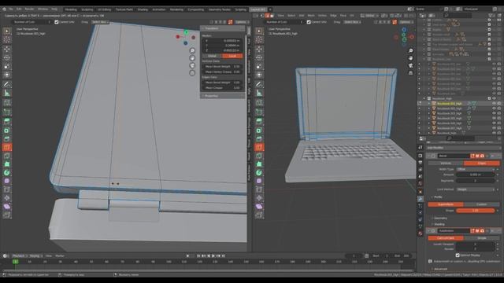Open the Width Type dropdown
504x283 pixels.
(476, 169)
